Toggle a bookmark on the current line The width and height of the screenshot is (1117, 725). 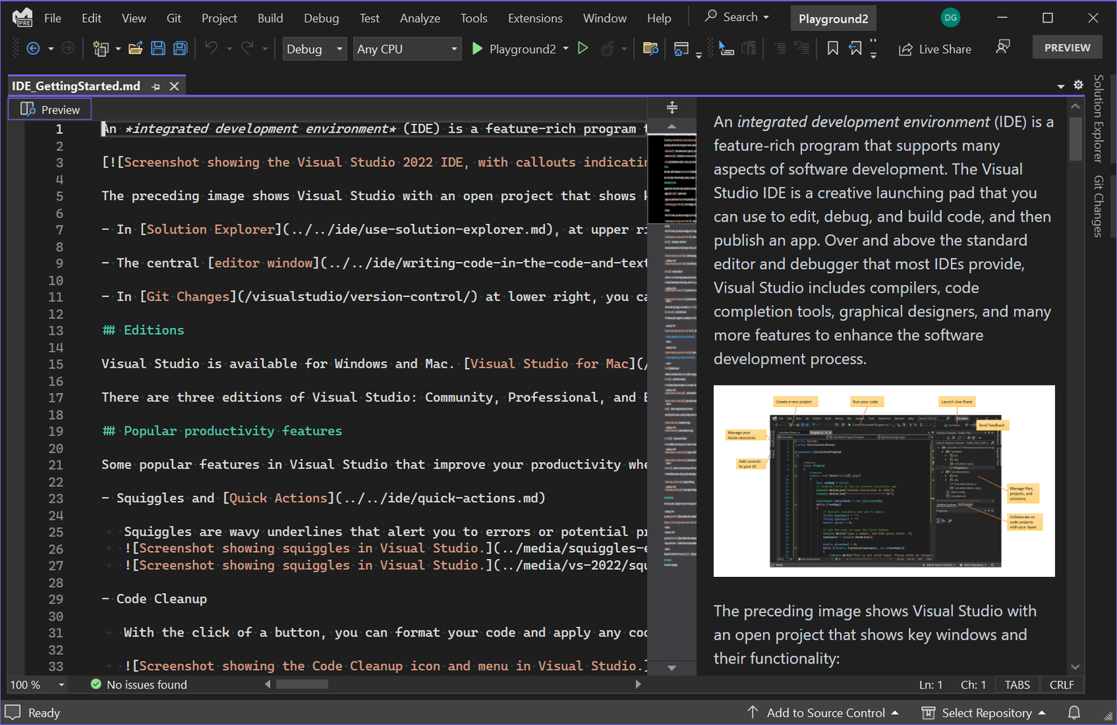pyautogui.click(x=832, y=48)
